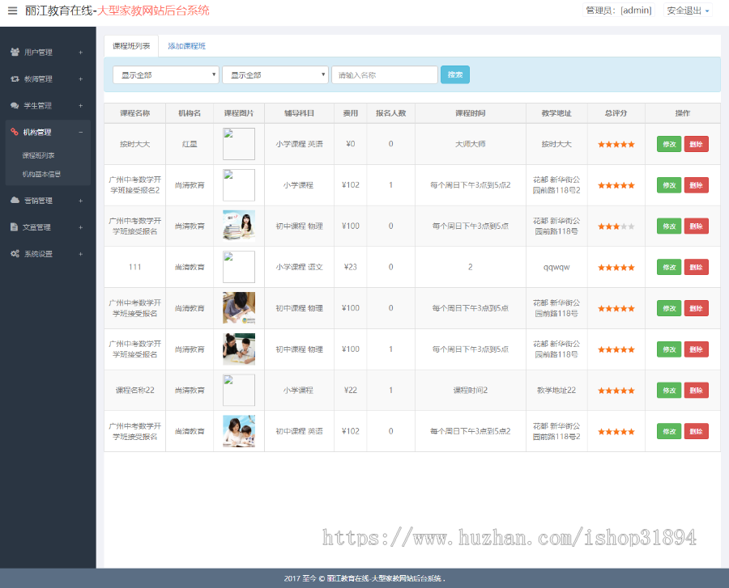The width and height of the screenshot is (729, 588).
Task: Open 机构基本信息 in the sidebar
Action: pos(41,174)
